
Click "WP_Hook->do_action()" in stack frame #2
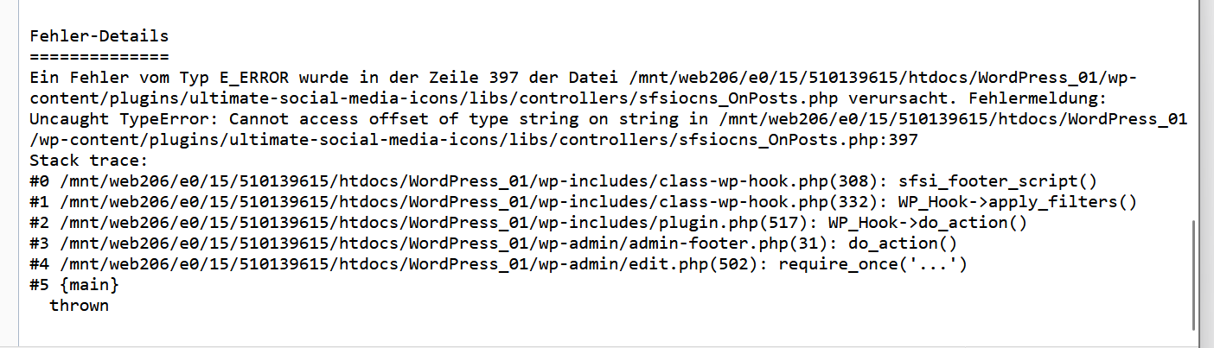(927, 222)
